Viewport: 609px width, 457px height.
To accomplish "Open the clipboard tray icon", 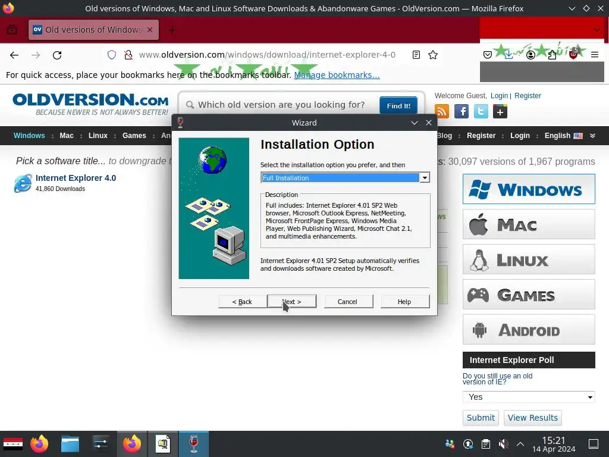I will point(485,444).
